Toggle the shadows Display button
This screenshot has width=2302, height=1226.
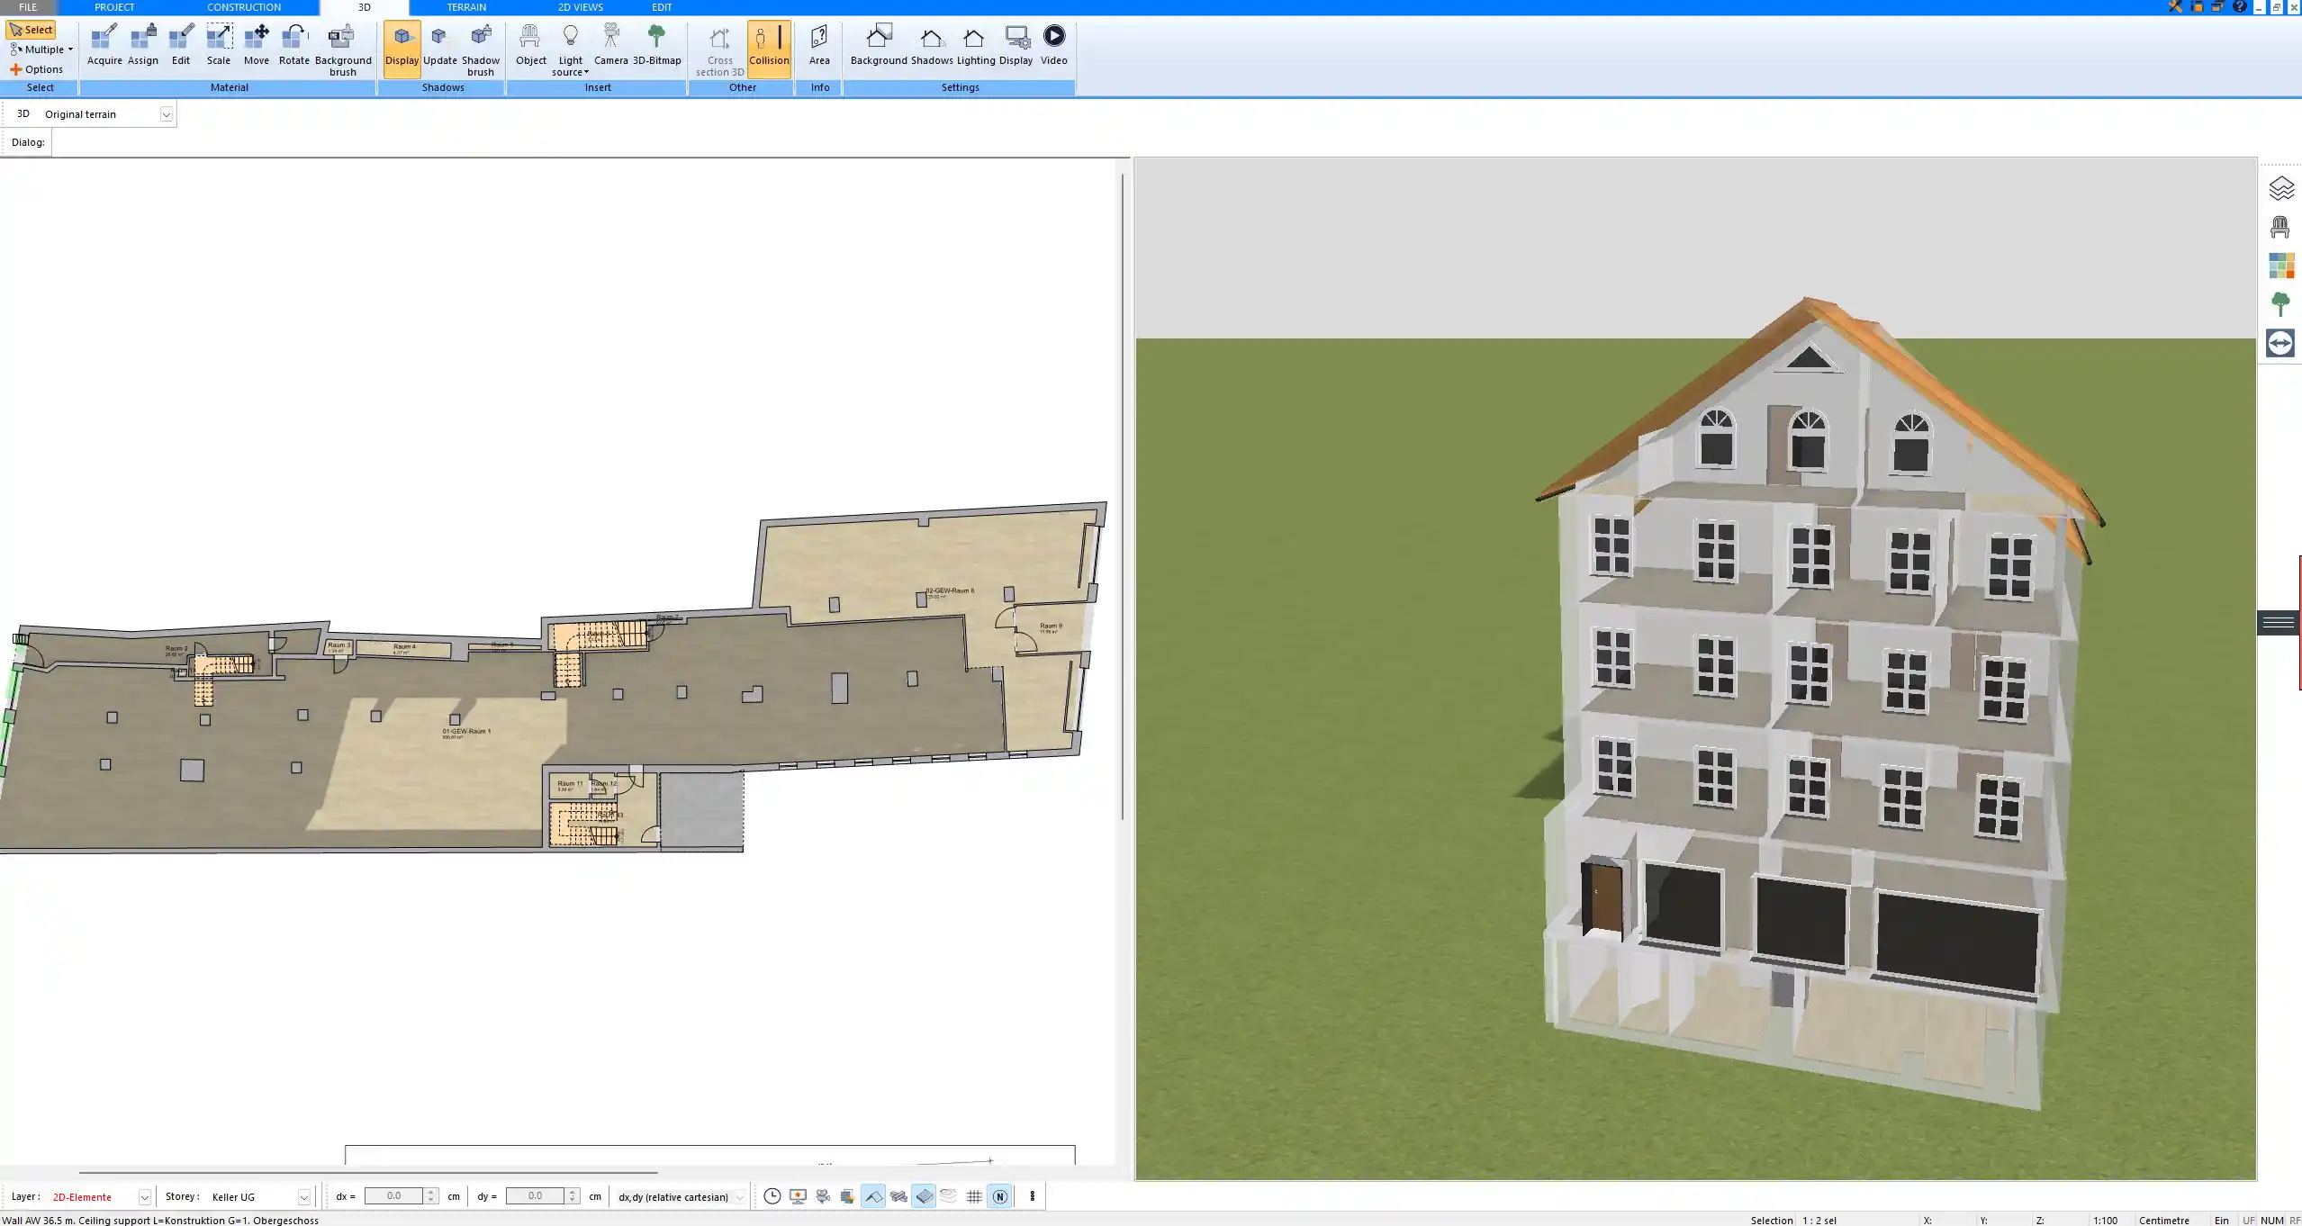tap(402, 49)
